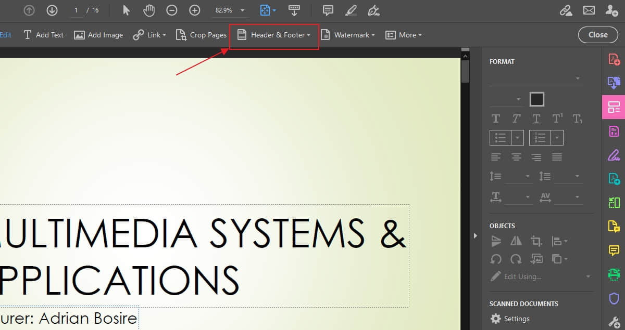The height and width of the screenshot is (330, 625).
Task: Go to the previous page arrow
Action: [x=30, y=10]
